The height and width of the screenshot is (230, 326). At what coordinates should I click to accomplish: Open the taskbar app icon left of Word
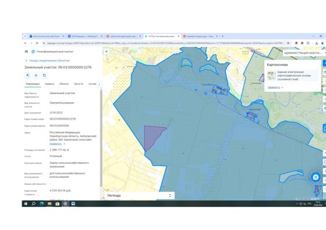(65, 204)
